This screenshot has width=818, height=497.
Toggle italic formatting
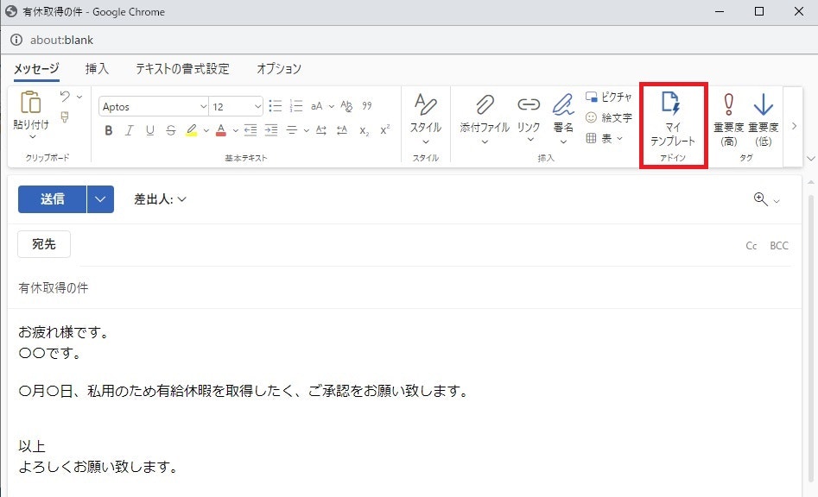[130, 131]
